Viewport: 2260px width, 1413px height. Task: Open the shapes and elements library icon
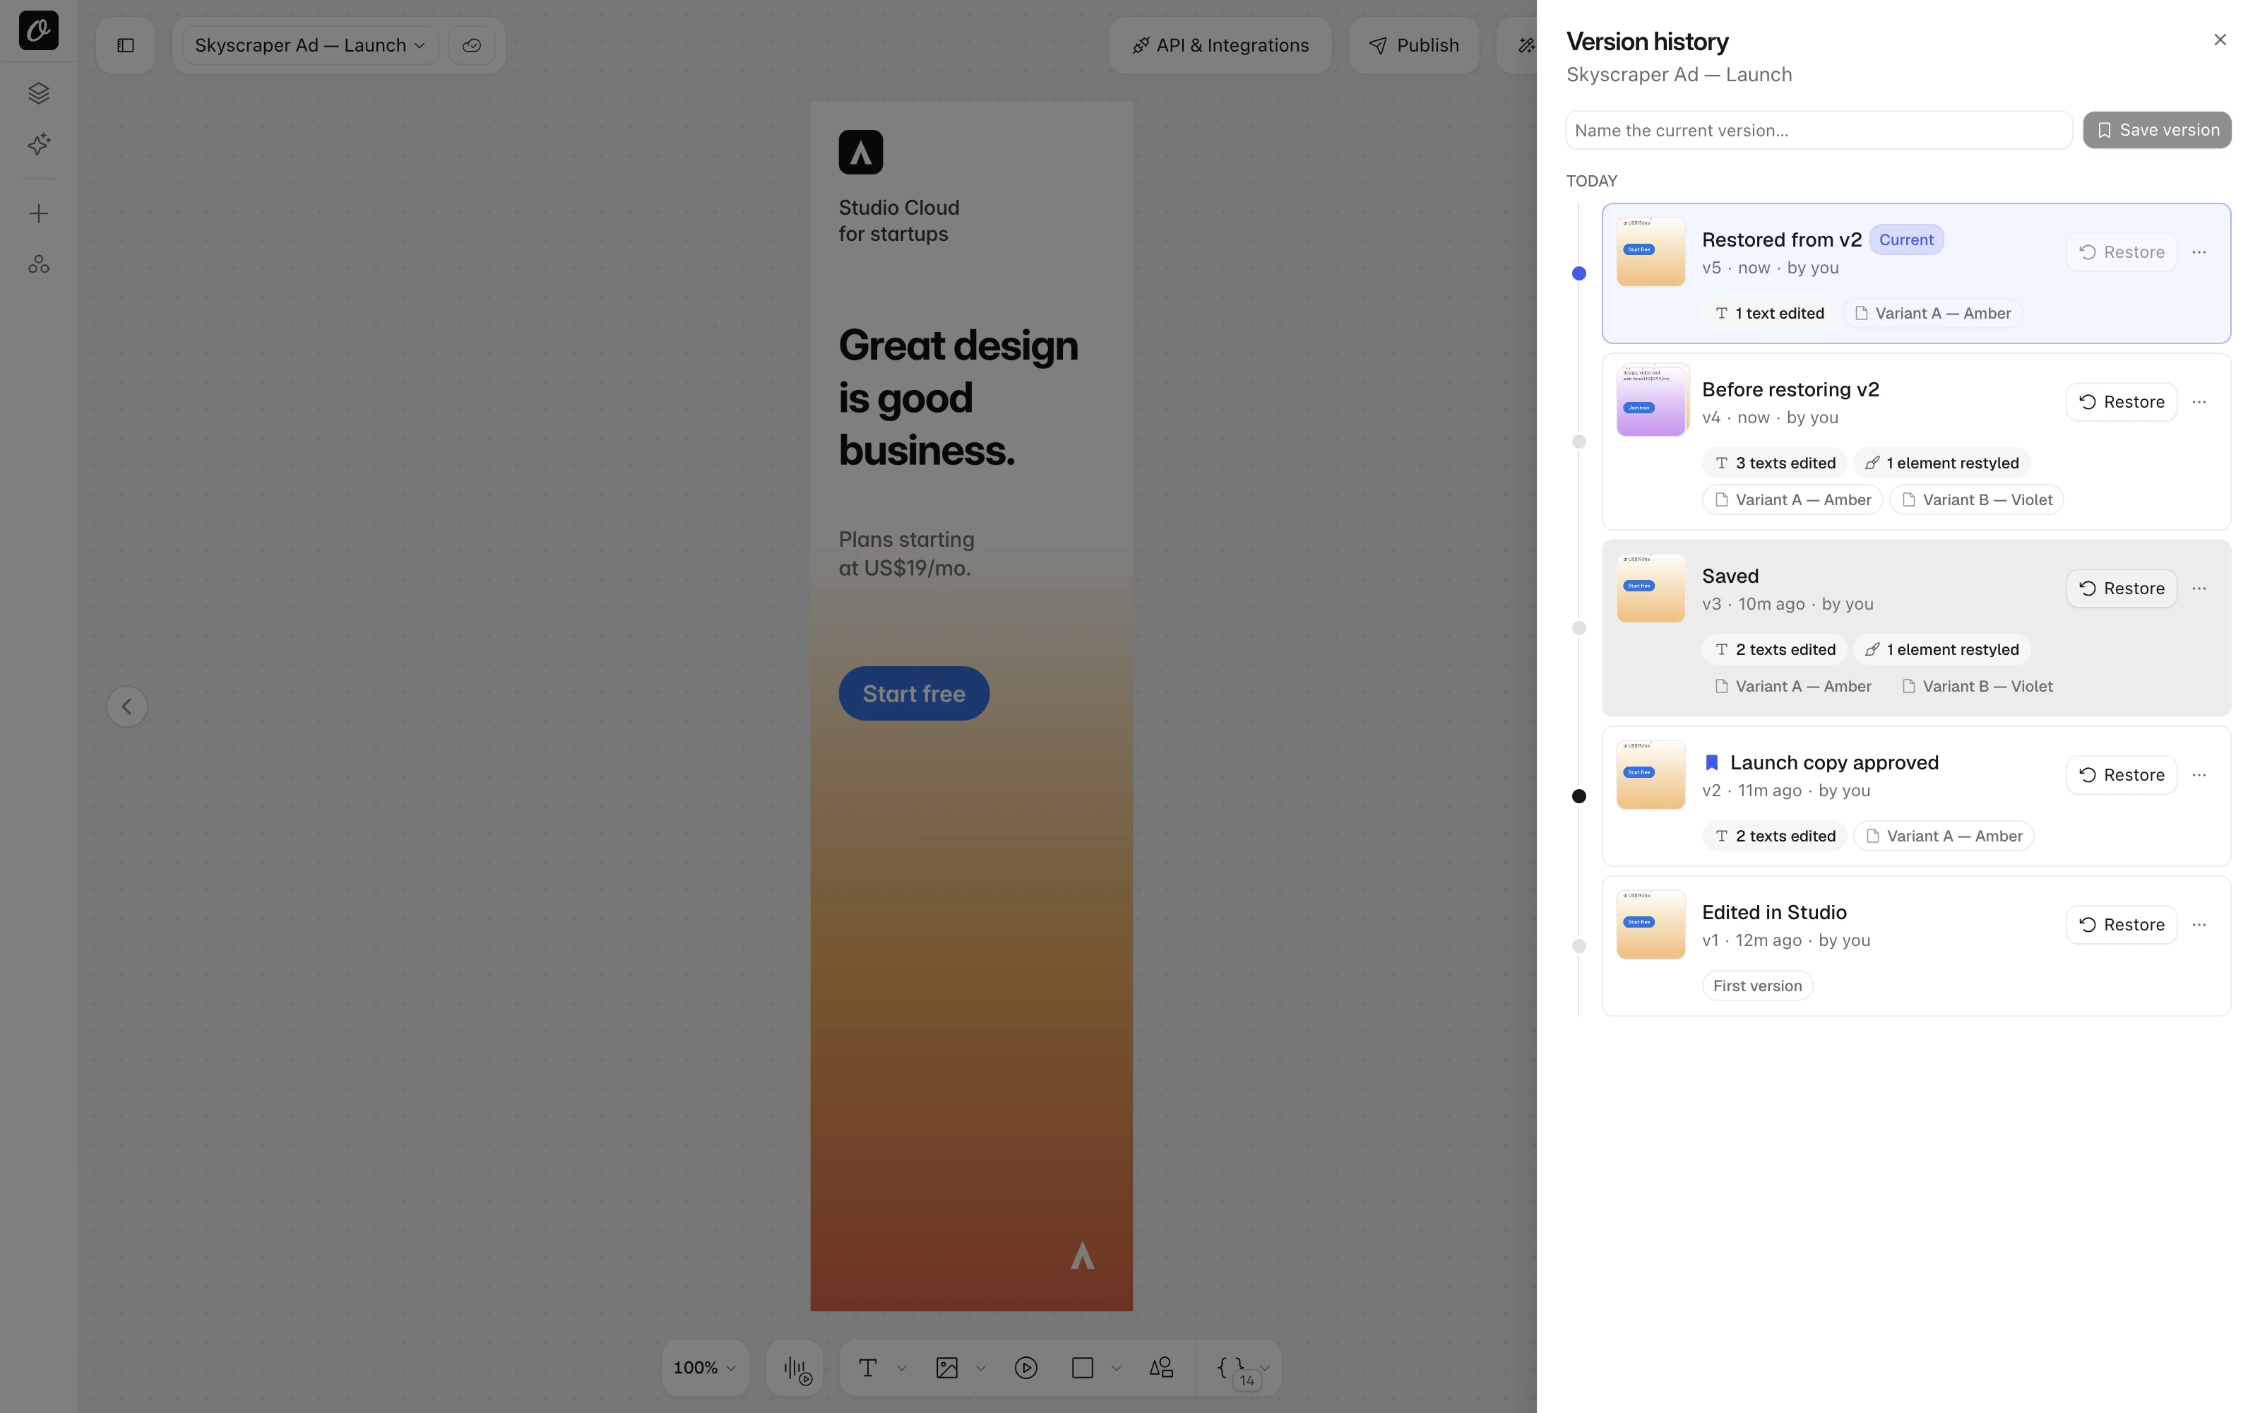coord(1161,1368)
